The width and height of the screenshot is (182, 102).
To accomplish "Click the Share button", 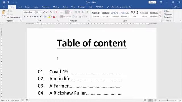I will click(x=176, y=7).
